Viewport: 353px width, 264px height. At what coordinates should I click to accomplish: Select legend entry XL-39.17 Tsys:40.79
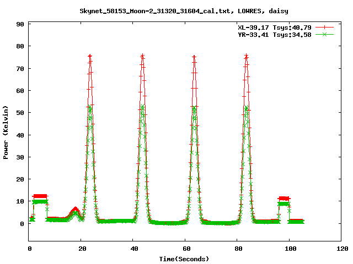275,28
